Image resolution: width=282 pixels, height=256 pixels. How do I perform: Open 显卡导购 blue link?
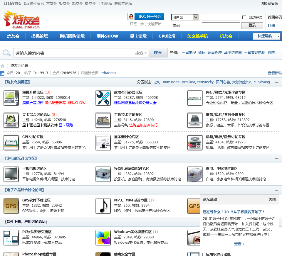(x=66, y=125)
